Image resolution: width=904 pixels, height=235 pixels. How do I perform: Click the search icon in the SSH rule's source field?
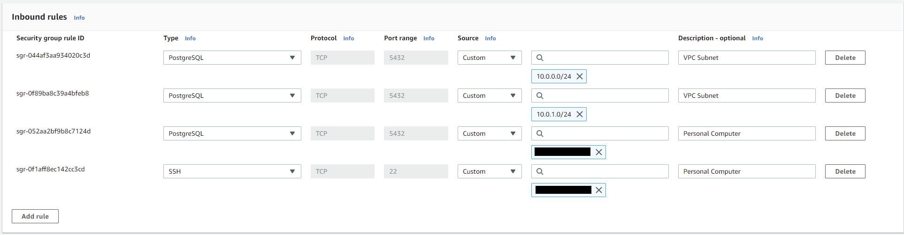[540, 171]
